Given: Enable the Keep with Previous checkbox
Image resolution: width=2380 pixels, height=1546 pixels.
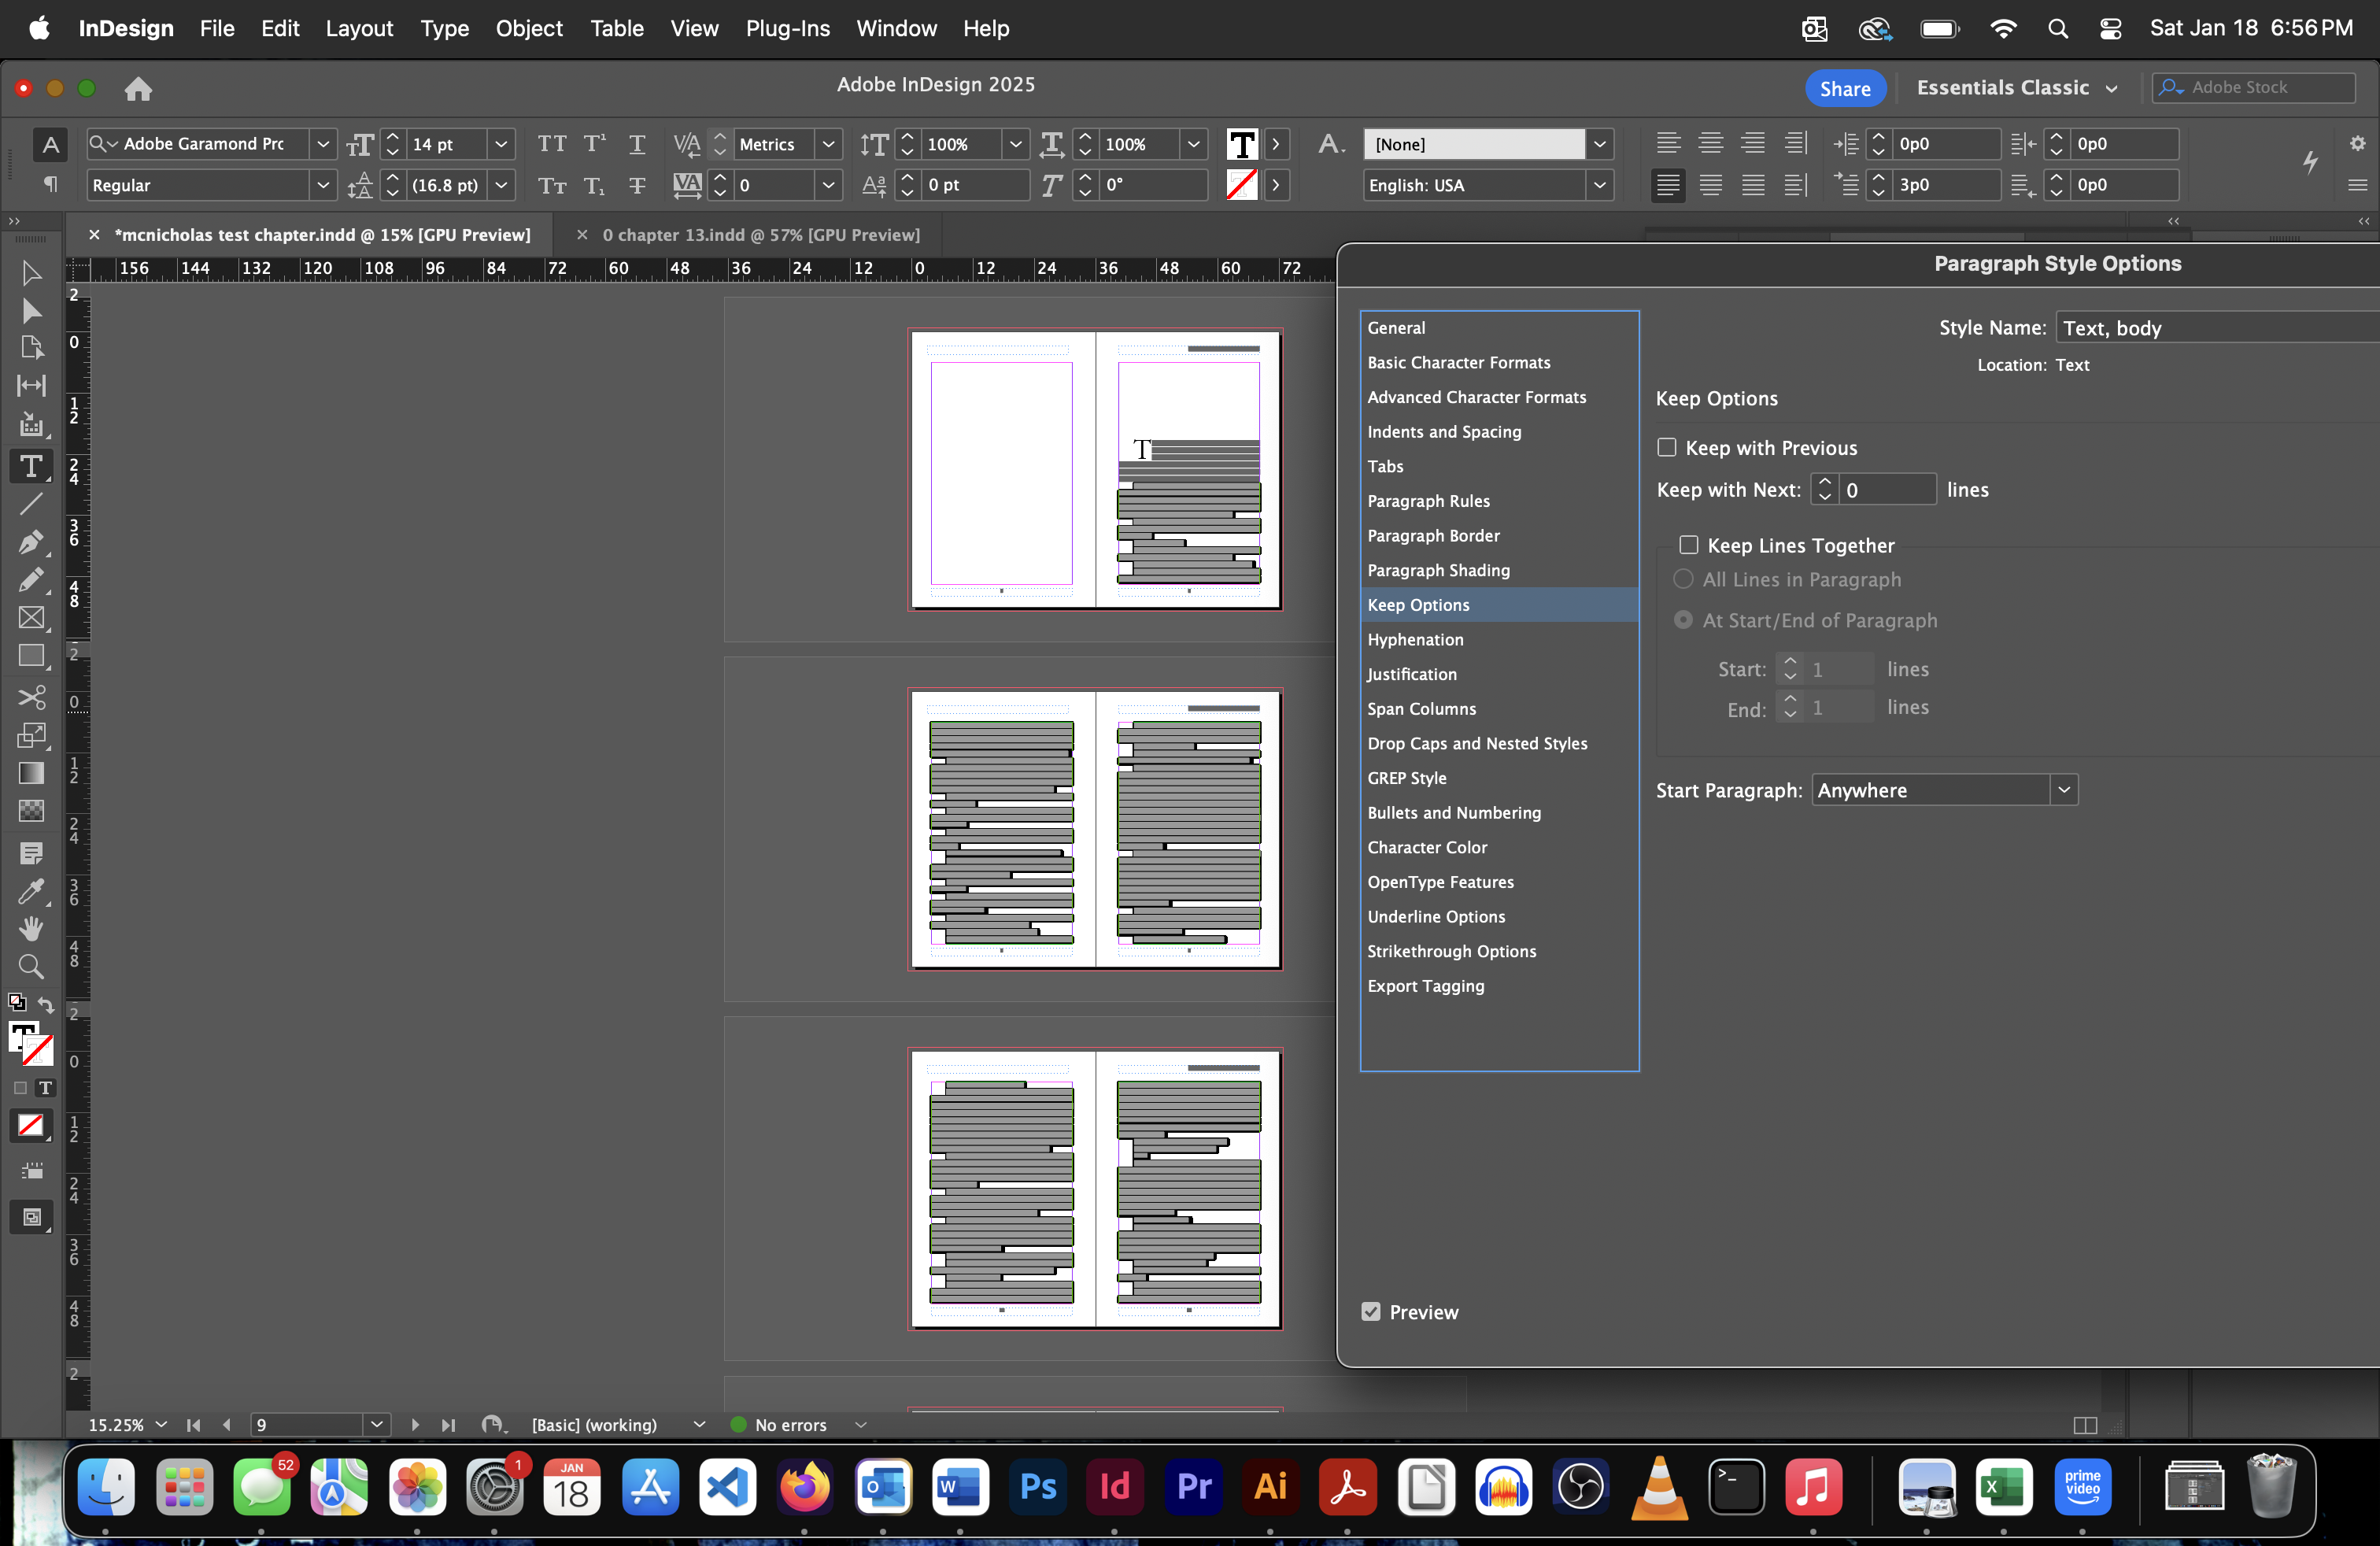Looking at the screenshot, I should click(x=1667, y=447).
